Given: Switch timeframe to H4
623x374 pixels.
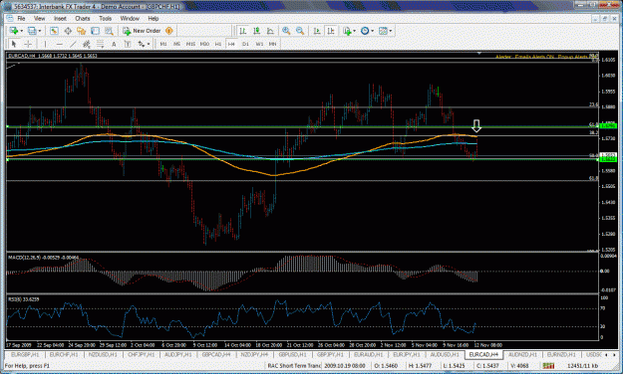Looking at the screenshot, I should [231, 44].
